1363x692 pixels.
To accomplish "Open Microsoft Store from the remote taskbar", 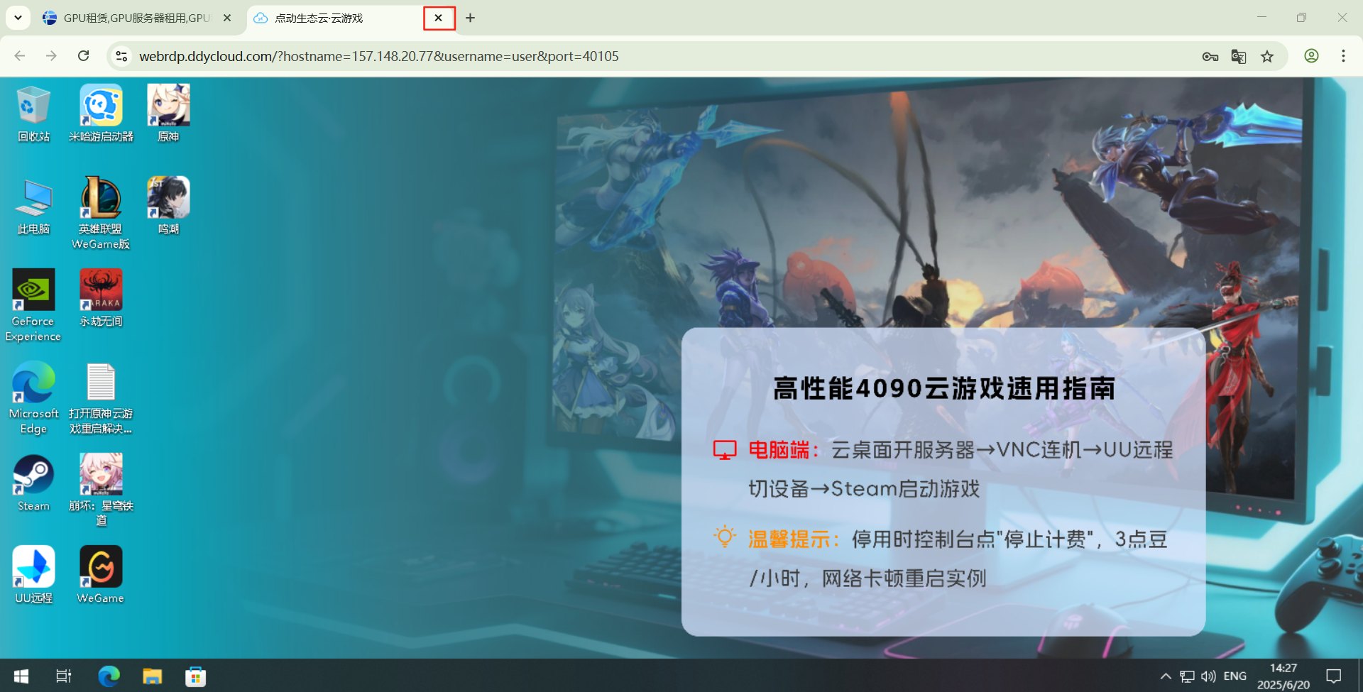I will (x=195, y=676).
